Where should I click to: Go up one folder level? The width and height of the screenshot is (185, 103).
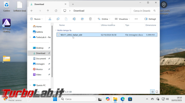coord(48,11)
